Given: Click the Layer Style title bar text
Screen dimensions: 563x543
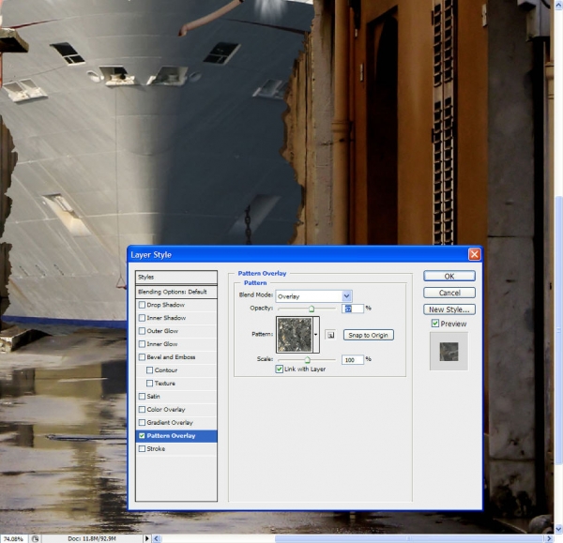Looking at the screenshot, I should coord(151,255).
